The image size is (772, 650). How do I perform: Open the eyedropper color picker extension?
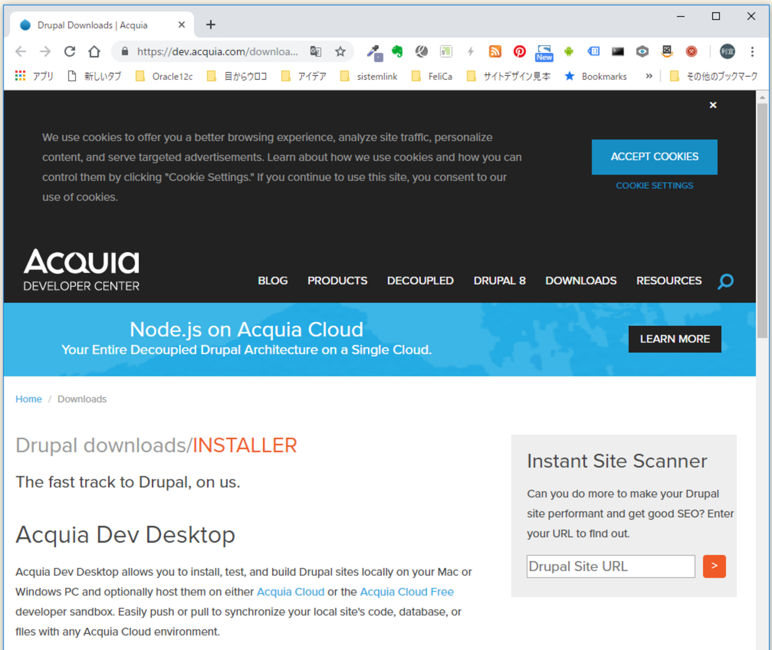click(374, 52)
